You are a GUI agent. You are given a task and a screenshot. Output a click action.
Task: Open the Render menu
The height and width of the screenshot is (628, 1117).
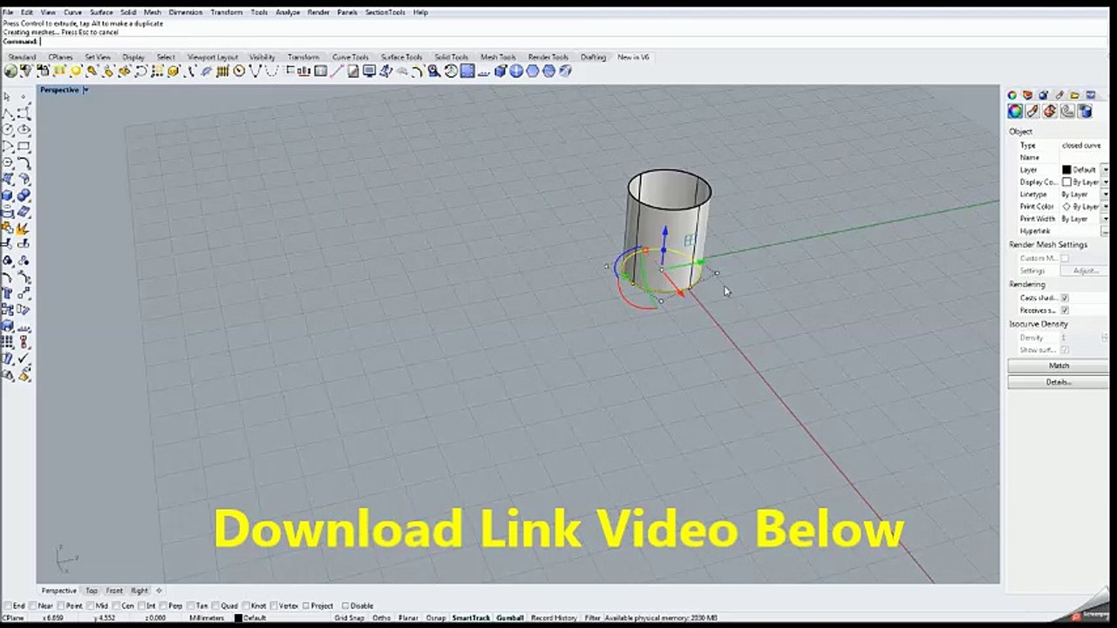pos(318,12)
